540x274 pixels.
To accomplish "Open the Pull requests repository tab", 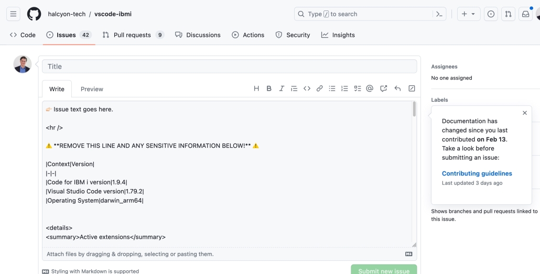I will [133, 35].
